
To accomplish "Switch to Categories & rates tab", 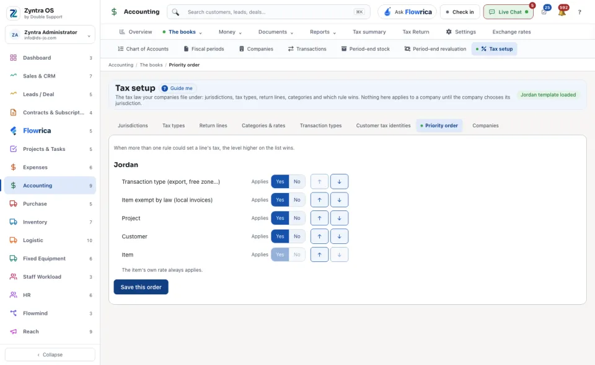I will coord(263,125).
